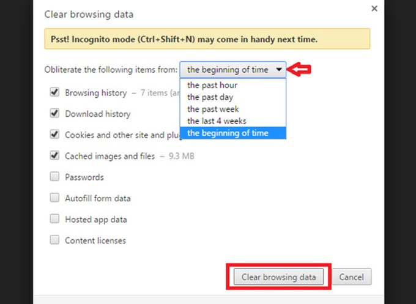416x304 pixels.
Task: Uncheck the Browsing history checkbox
Action: tap(54, 92)
